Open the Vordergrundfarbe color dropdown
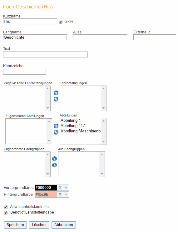 [x=66, y=187]
